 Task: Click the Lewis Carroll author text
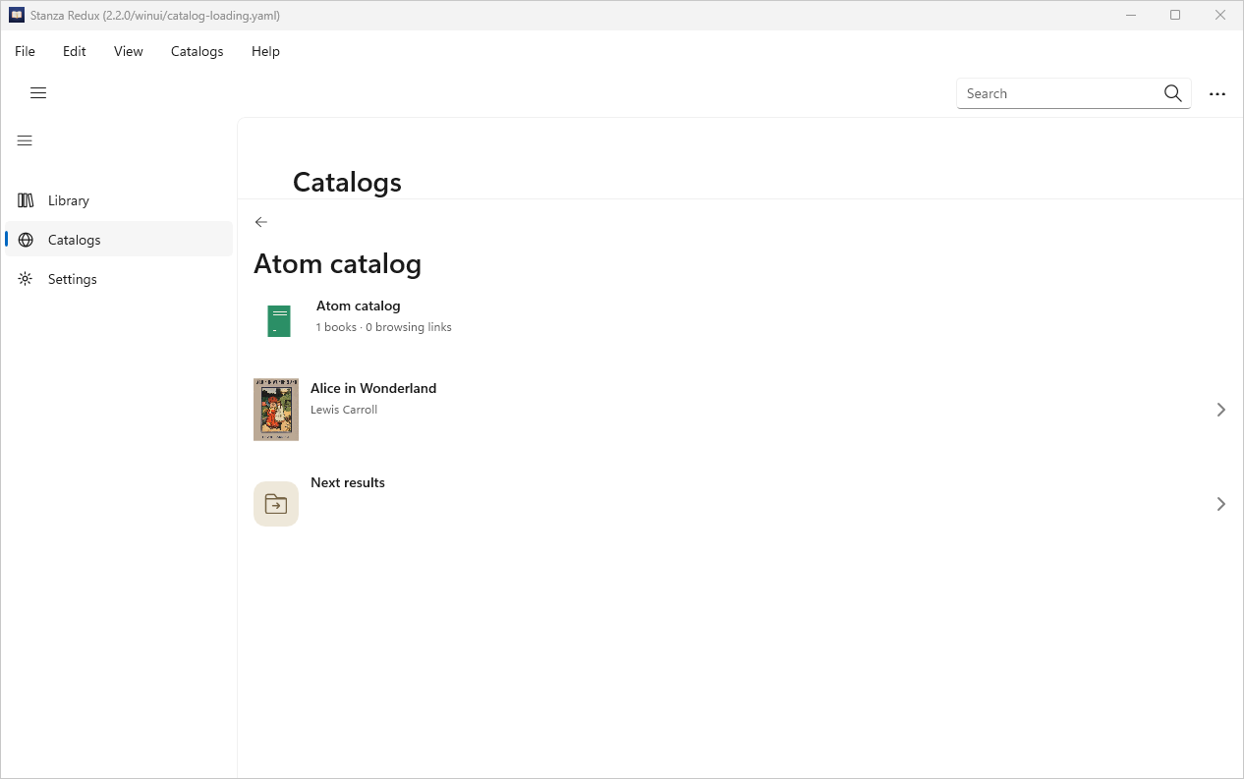coord(344,410)
